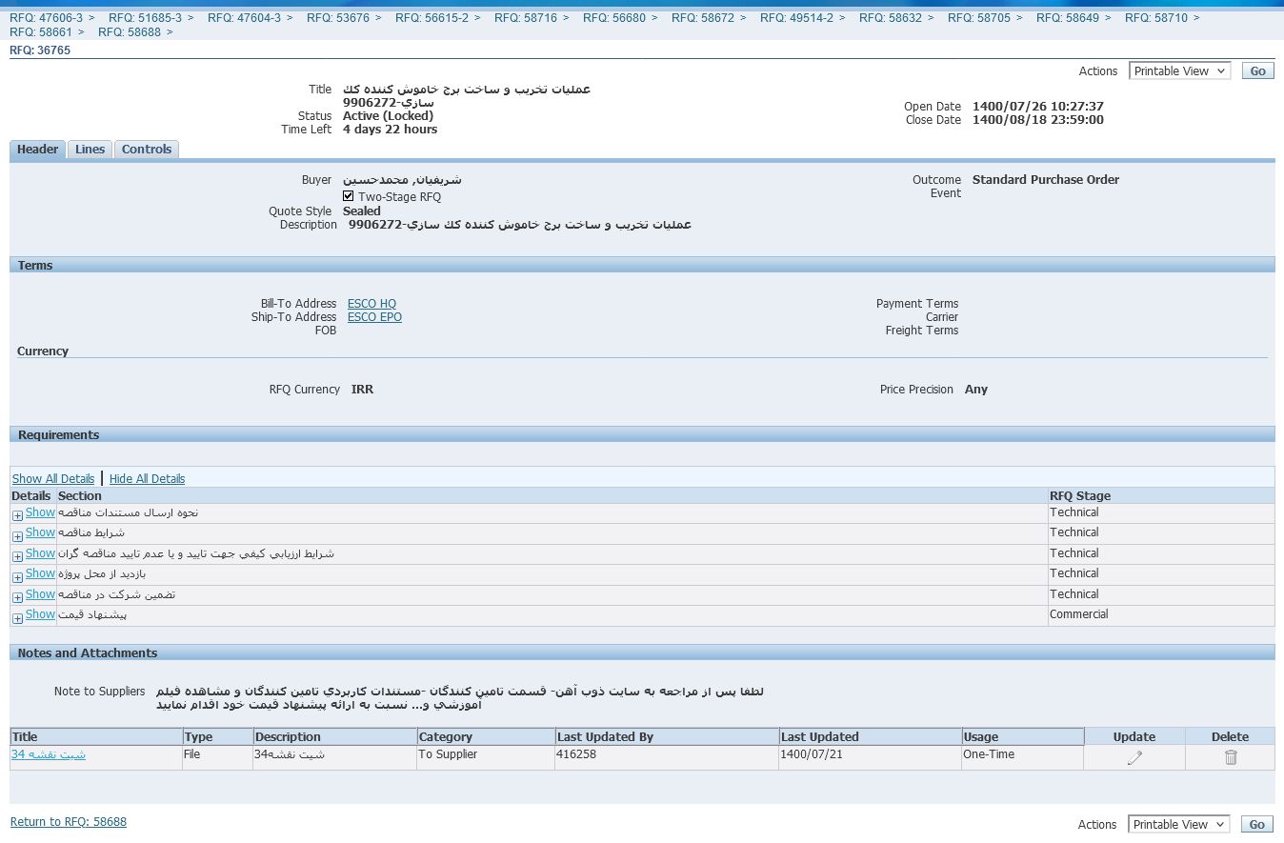1284x843 pixels.
Task: Select the RFQ: 36765 heading text
Action: coord(40,50)
